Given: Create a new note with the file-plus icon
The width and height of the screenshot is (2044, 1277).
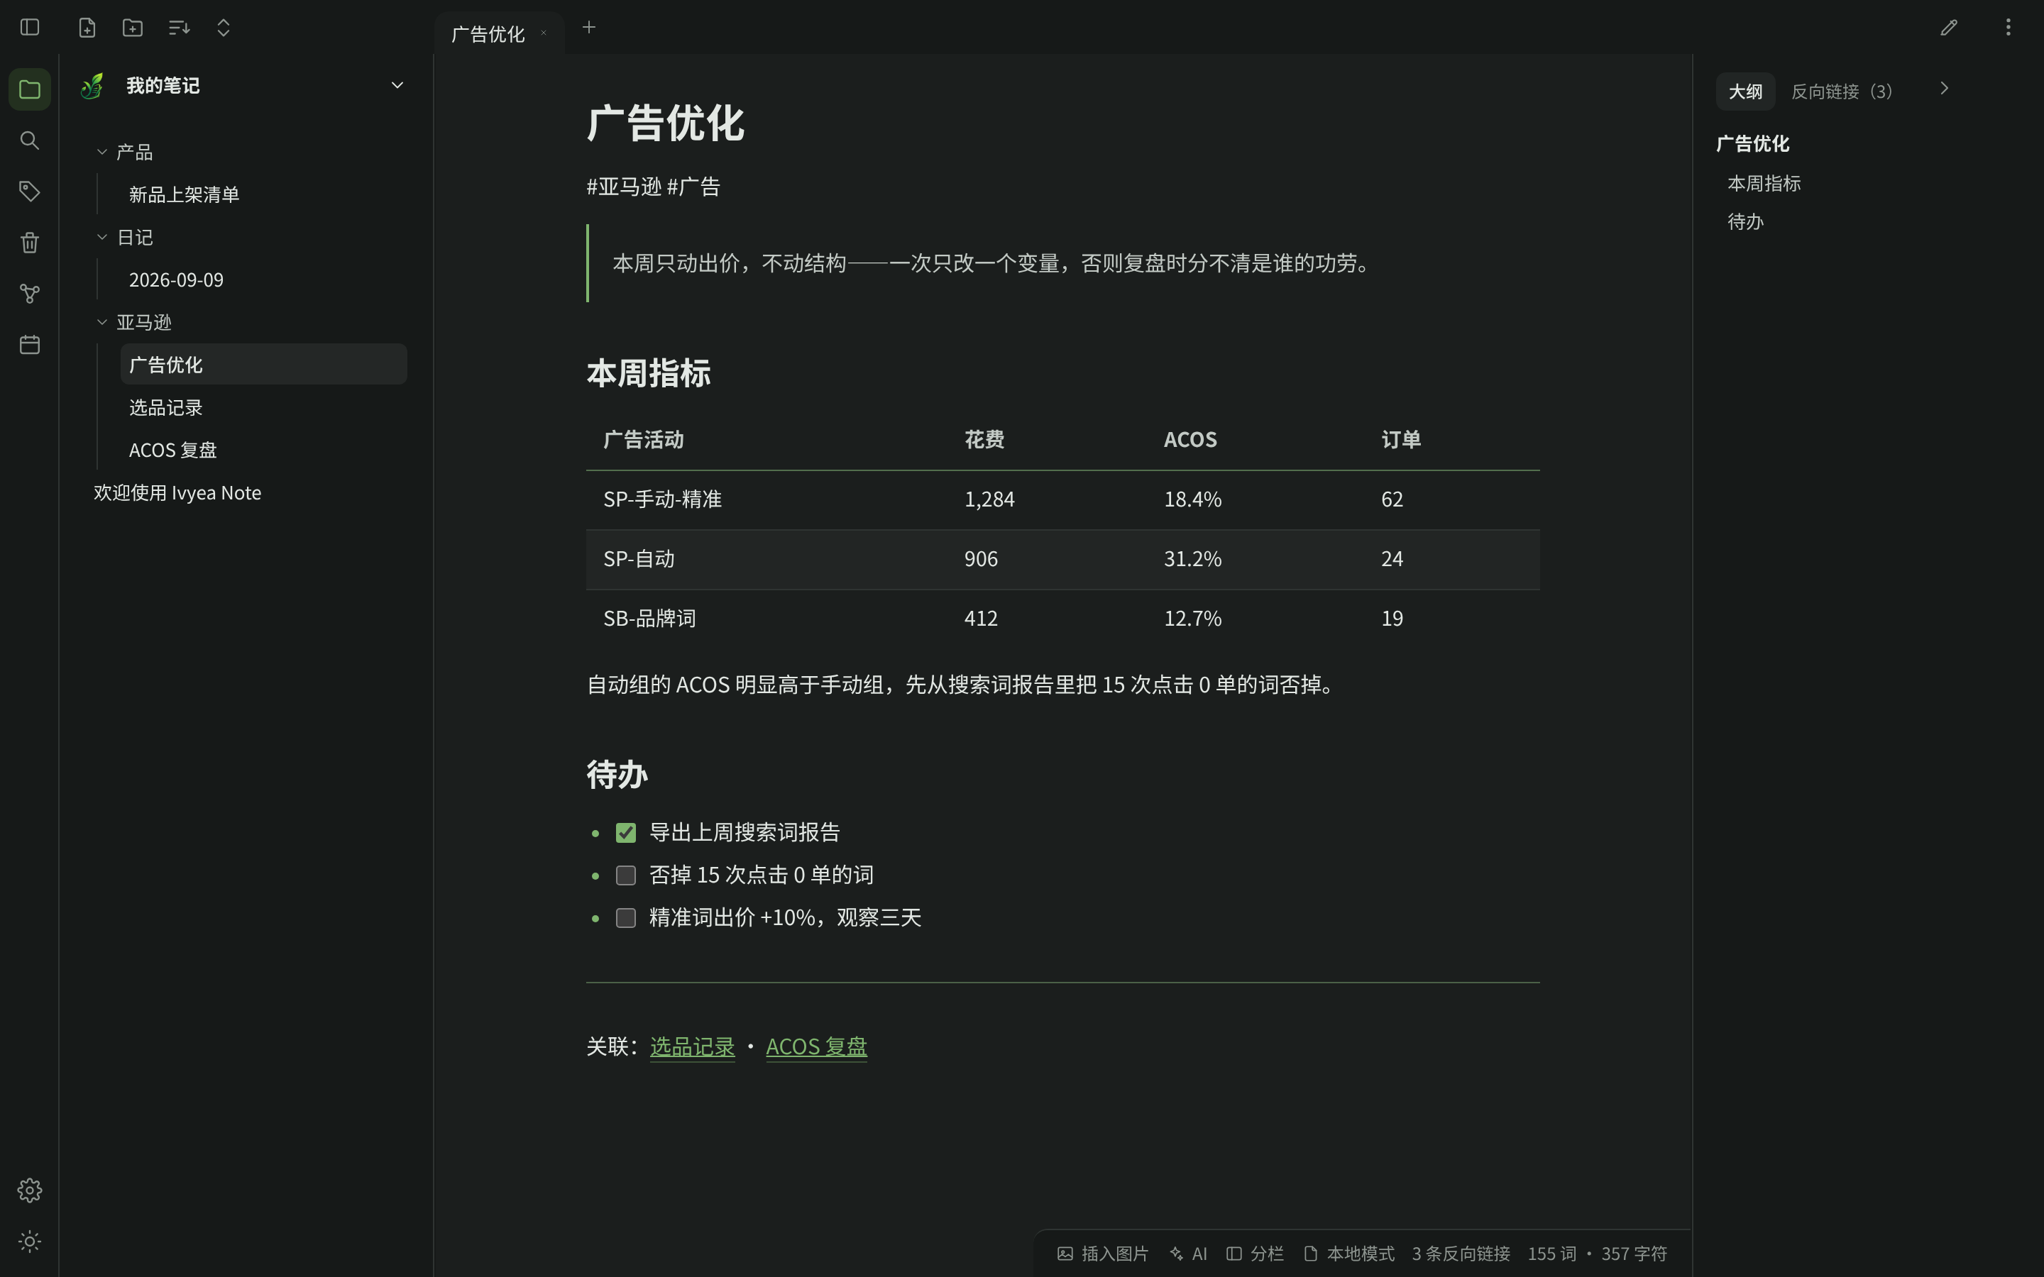Looking at the screenshot, I should [87, 28].
